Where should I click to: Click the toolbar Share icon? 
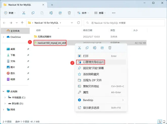(x=60, y=13)
